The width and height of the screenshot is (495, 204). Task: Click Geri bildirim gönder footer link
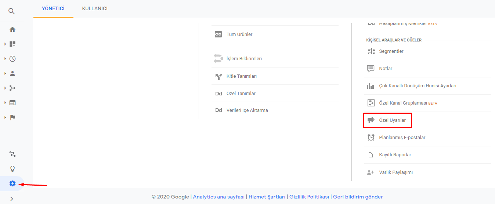pyautogui.click(x=358, y=197)
